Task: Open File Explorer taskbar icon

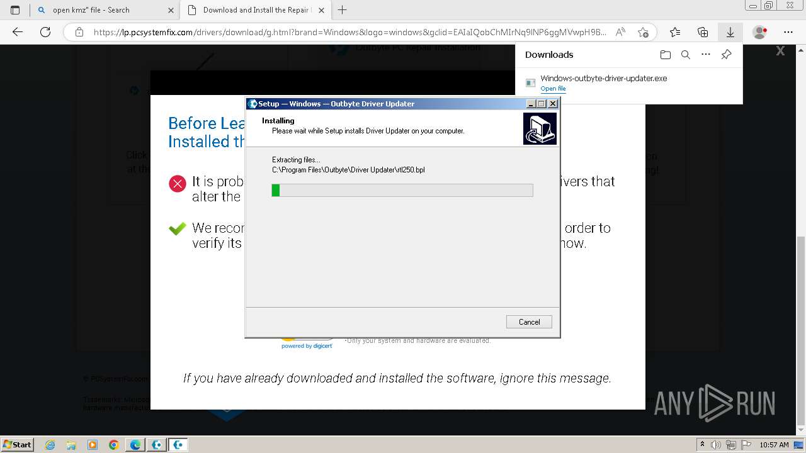Action: click(x=71, y=445)
